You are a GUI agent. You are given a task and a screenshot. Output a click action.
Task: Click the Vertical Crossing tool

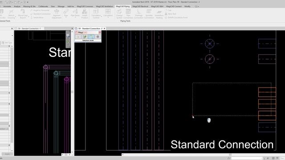(11, 14)
